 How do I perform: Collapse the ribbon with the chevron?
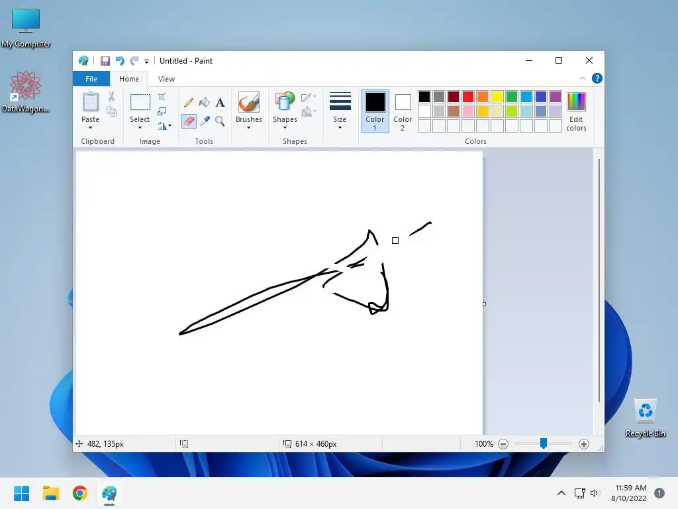coord(583,78)
